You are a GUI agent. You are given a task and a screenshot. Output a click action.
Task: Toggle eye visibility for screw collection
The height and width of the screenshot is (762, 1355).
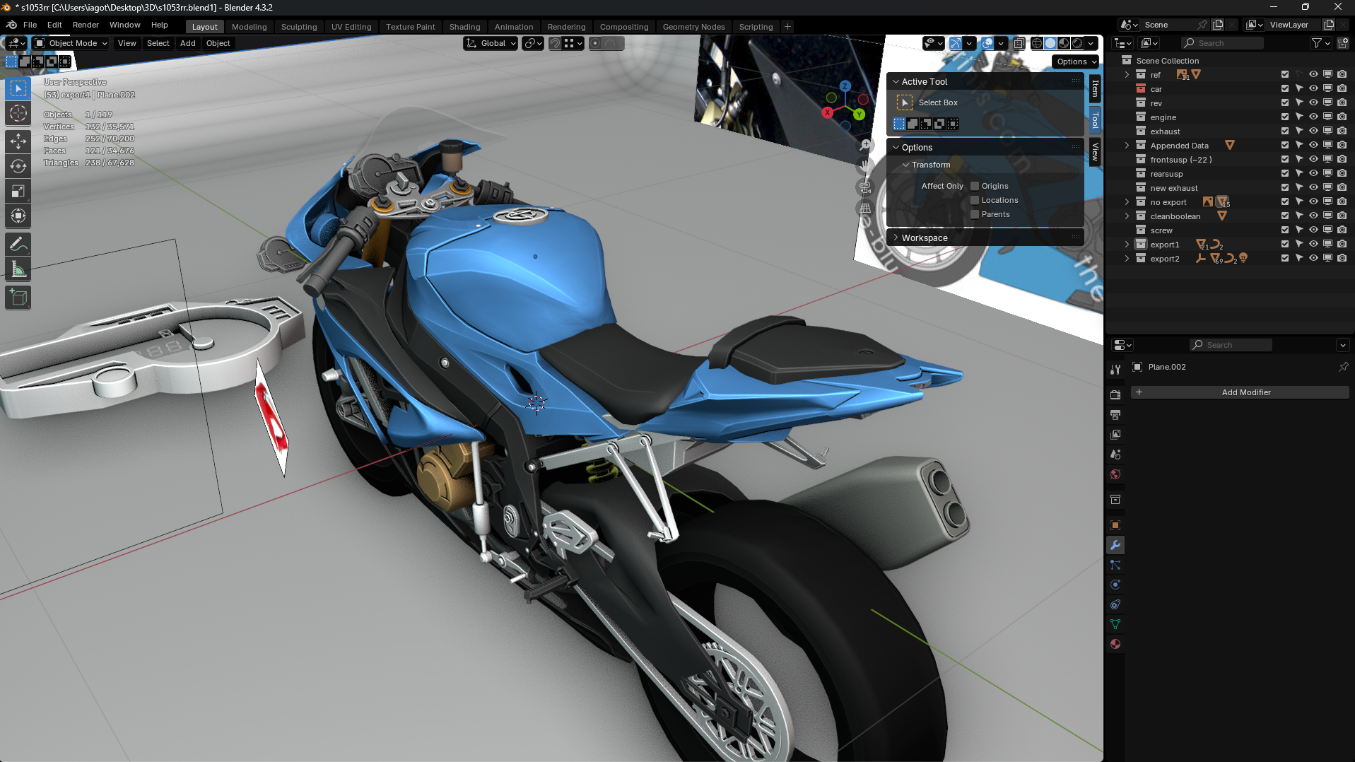pyautogui.click(x=1313, y=230)
